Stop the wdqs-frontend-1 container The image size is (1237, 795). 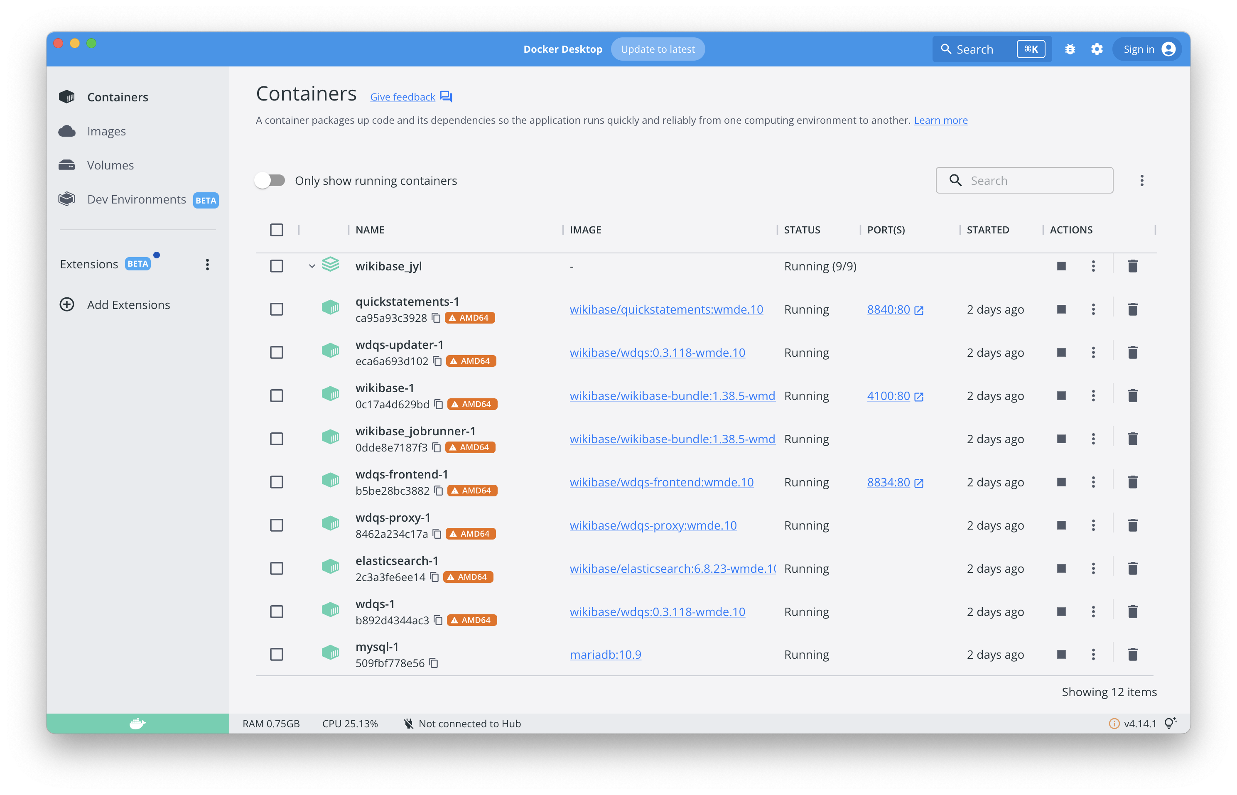pos(1061,482)
